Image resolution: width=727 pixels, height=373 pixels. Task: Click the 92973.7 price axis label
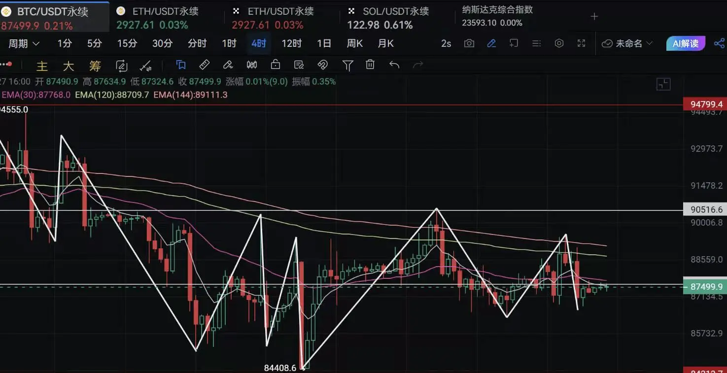click(x=706, y=148)
